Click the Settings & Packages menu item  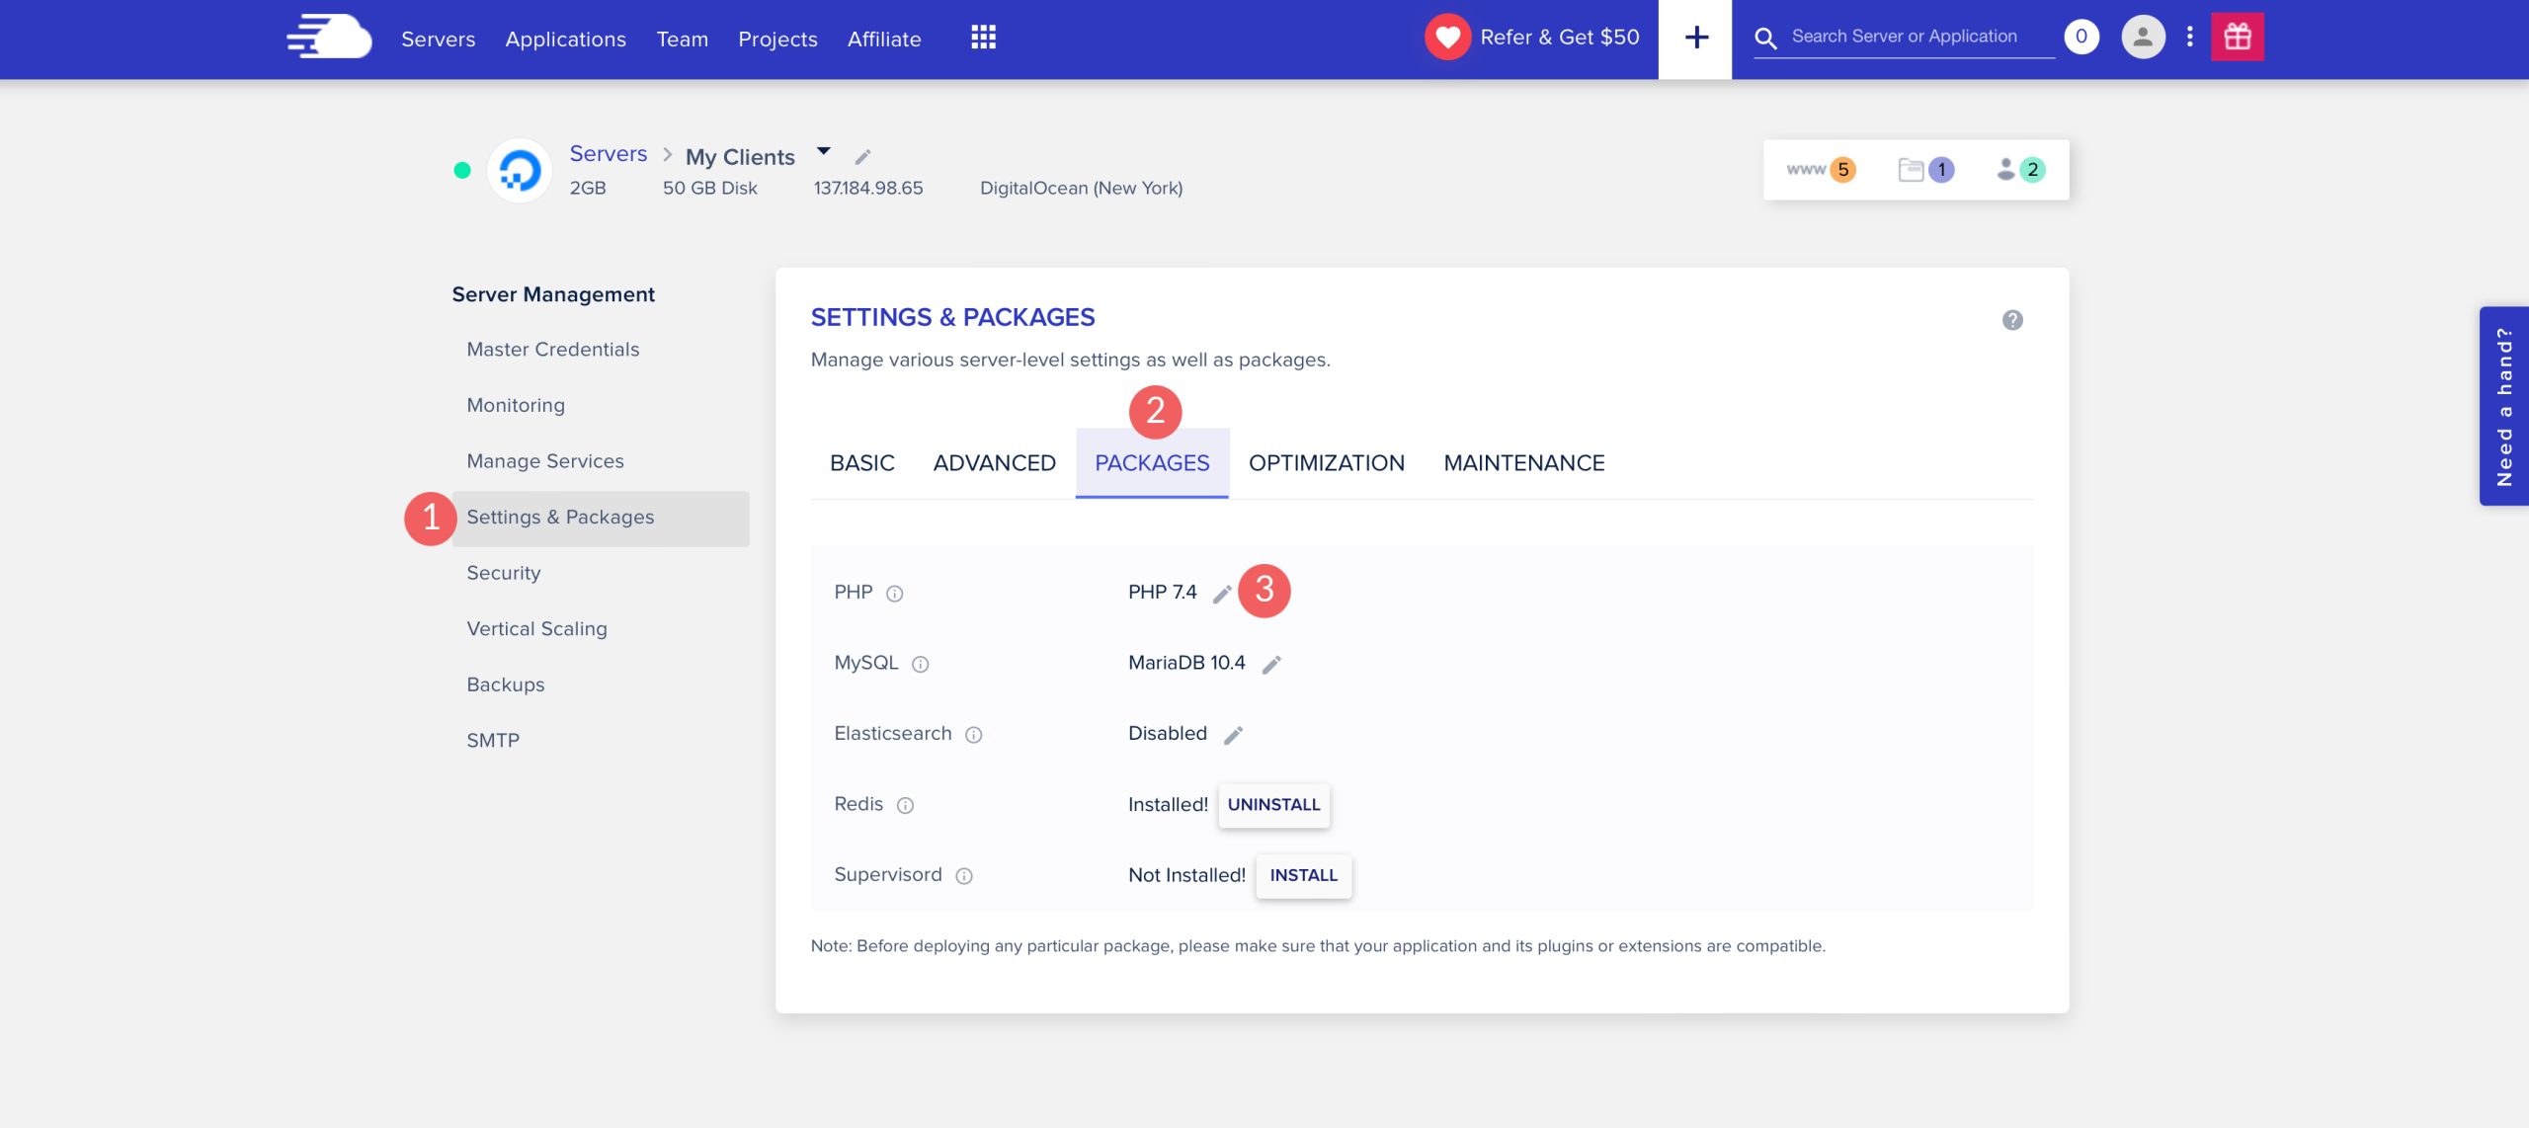click(560, 515)
